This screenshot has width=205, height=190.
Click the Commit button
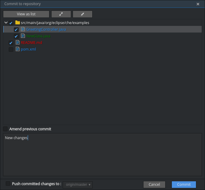pos(184,184)
